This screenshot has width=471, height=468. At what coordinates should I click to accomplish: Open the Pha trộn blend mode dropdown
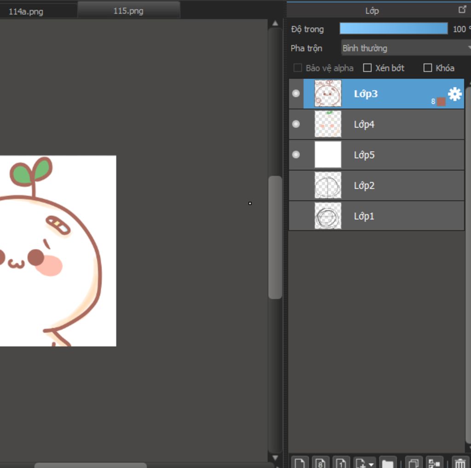[406, 48]
